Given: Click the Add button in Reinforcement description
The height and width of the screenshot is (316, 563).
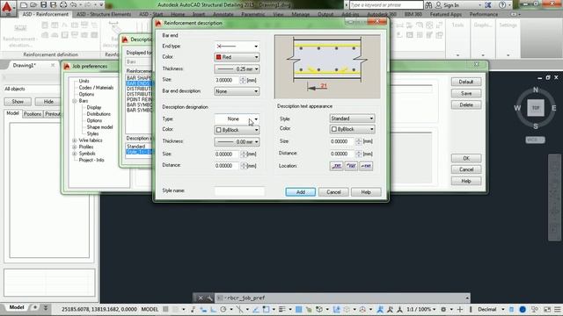Looking at the screenshot, I should [x=301, y=192].
